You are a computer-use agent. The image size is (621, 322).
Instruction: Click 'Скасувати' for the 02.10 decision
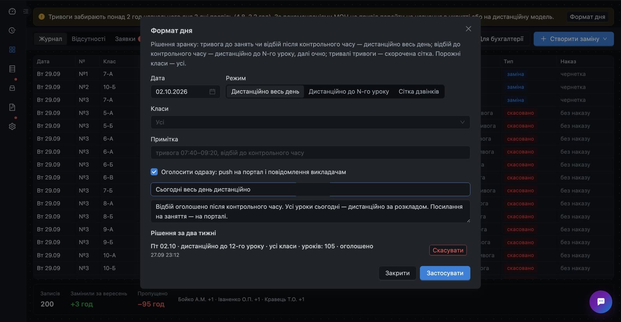tap(448, 250)
